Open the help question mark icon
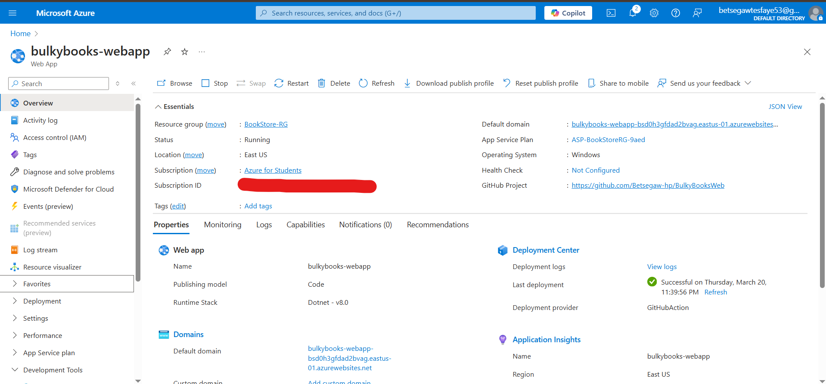Viewport: 826px width, 384px height. (x=676, y=13)
